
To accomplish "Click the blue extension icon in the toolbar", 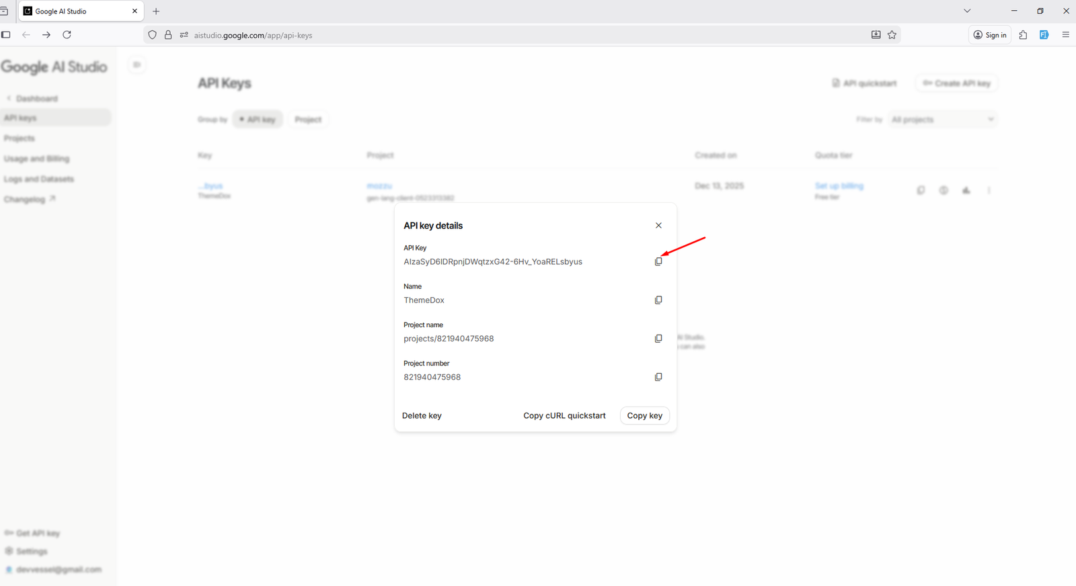I will coord(1044,35).
